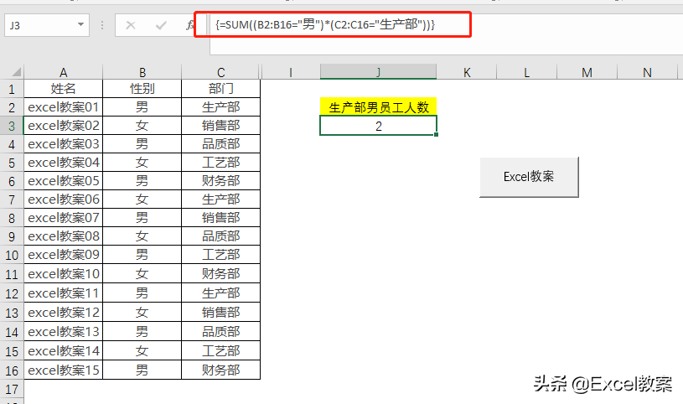Select column L header

pyautogui.click(x=526, y=72)
